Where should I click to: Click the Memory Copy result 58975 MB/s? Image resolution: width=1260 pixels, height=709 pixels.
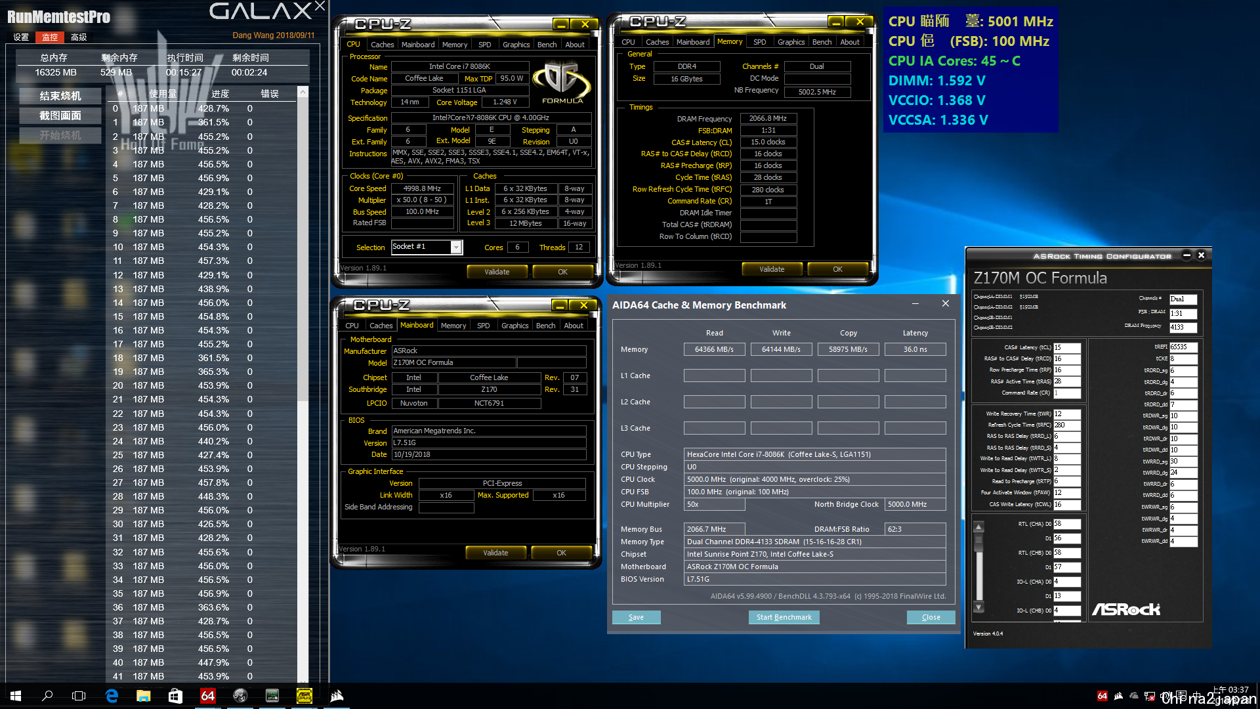pyautogui.click(x=848, y=349)
